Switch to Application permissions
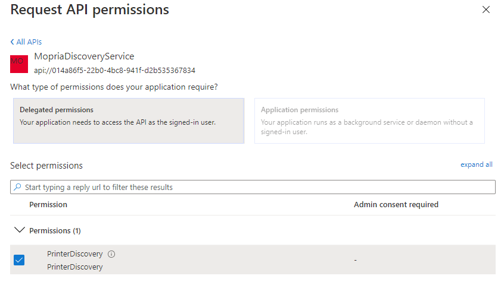Screen dimensions: 501x282 tap(369, 121)
